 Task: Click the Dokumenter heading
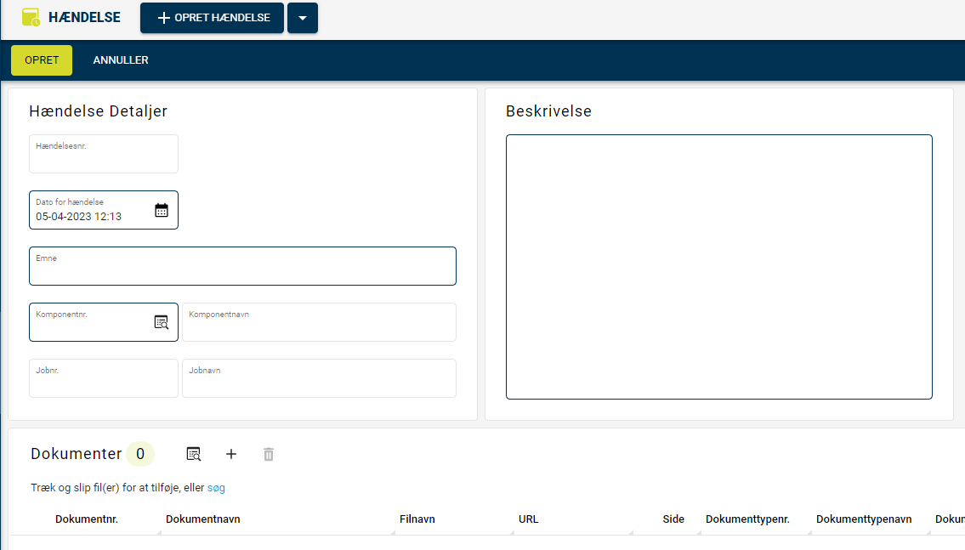click(77, 454)
